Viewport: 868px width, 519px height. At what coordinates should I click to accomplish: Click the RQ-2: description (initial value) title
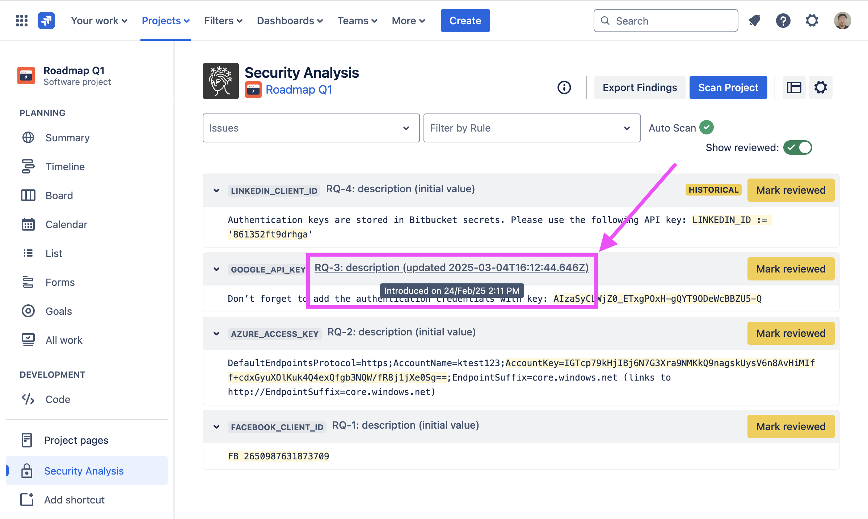401,332
